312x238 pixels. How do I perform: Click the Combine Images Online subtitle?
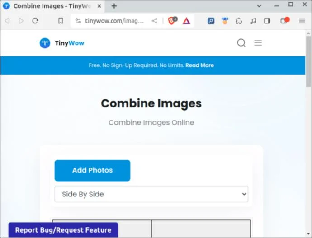click(151, 122)
